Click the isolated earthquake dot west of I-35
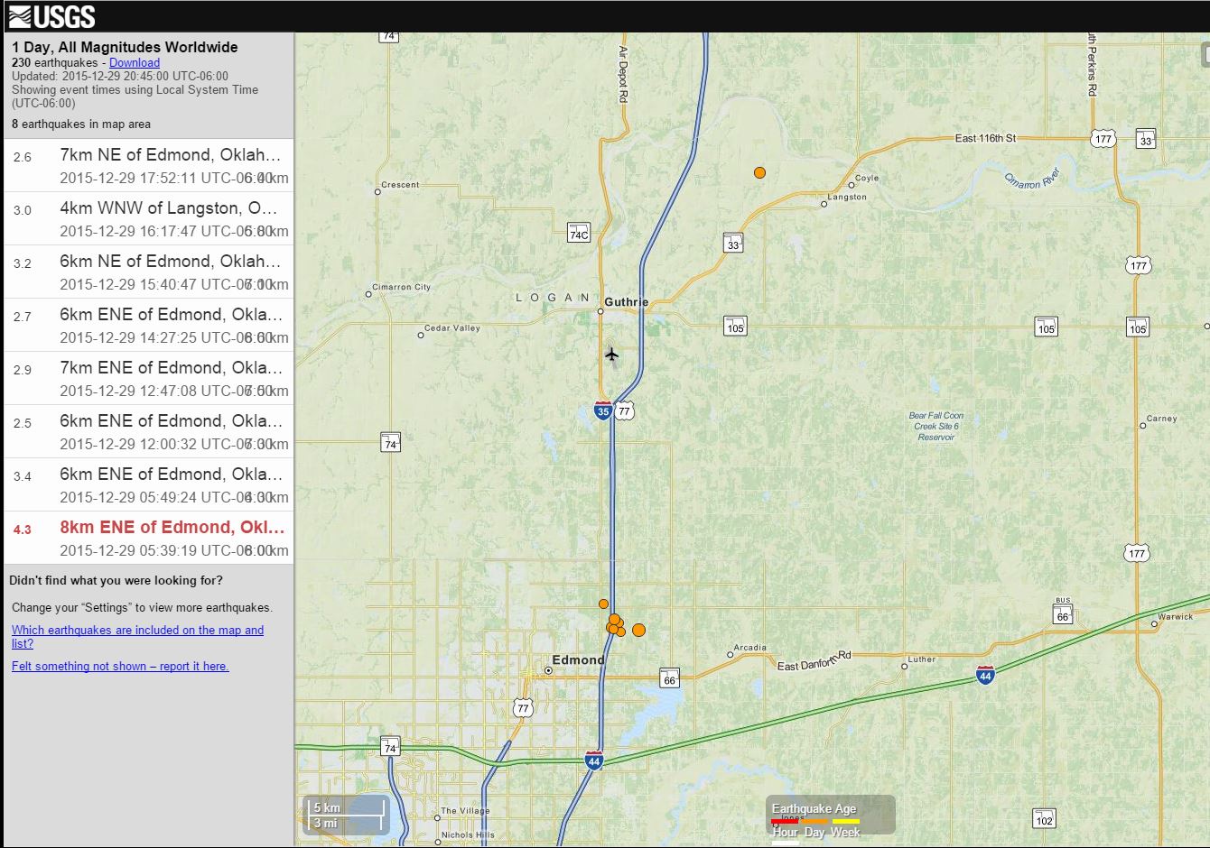Screen dimensions: 1210x848 click(603, 604)
